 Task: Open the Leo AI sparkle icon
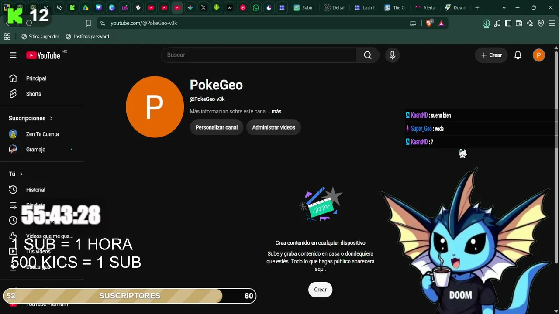pyautogui.click(x=530, y=24)
